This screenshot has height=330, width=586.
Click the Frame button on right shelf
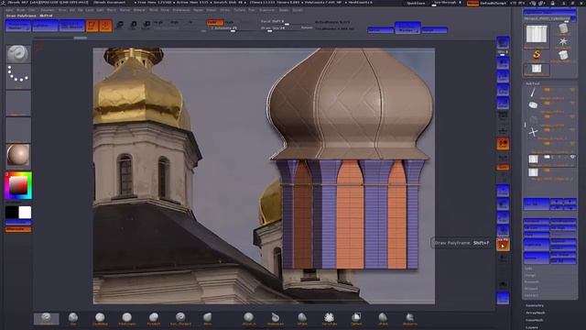tap(503, 192)
